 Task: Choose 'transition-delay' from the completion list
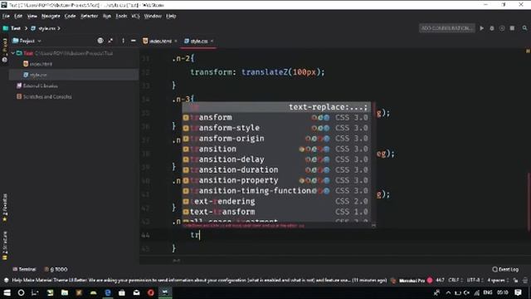click(276, 159)
